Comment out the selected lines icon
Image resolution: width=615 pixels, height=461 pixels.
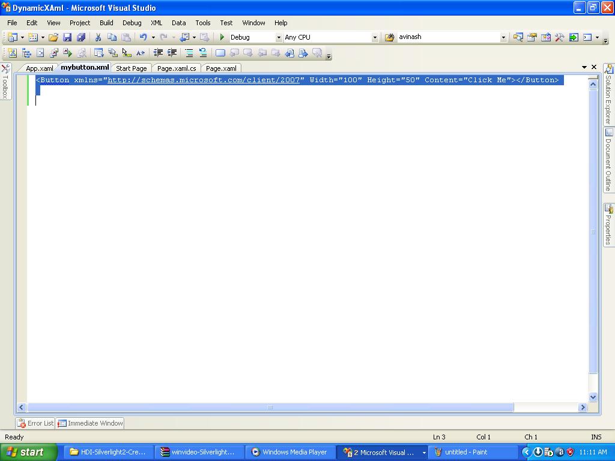189,53
